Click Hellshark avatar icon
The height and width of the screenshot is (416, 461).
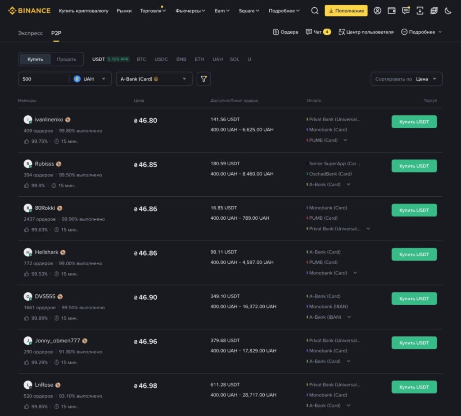click(27, 252)
